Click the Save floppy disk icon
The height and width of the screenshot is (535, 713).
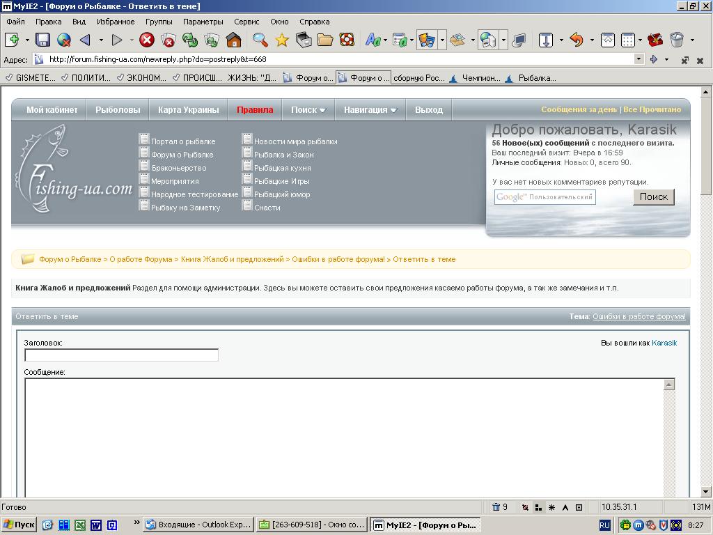[42, 40]
